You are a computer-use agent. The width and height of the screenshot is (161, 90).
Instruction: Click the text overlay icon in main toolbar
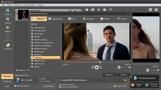click(93, 10)
